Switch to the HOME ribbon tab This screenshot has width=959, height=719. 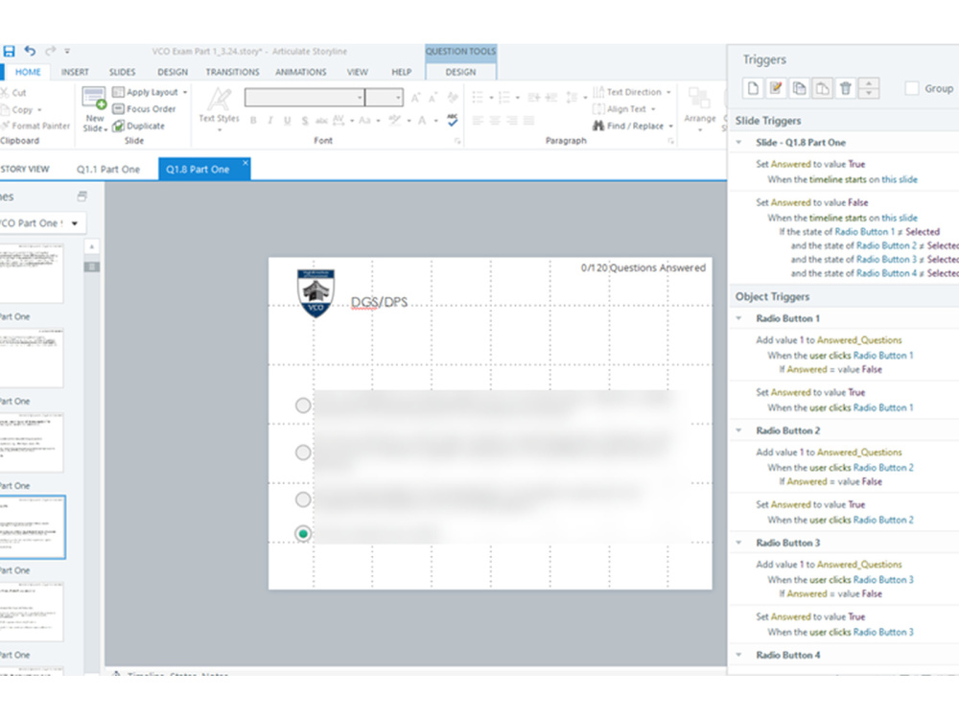click(28, 72)
